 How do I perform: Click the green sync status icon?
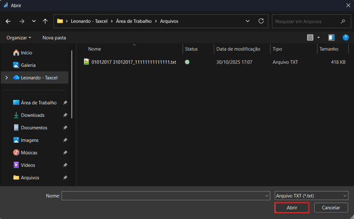pos(187,62)
